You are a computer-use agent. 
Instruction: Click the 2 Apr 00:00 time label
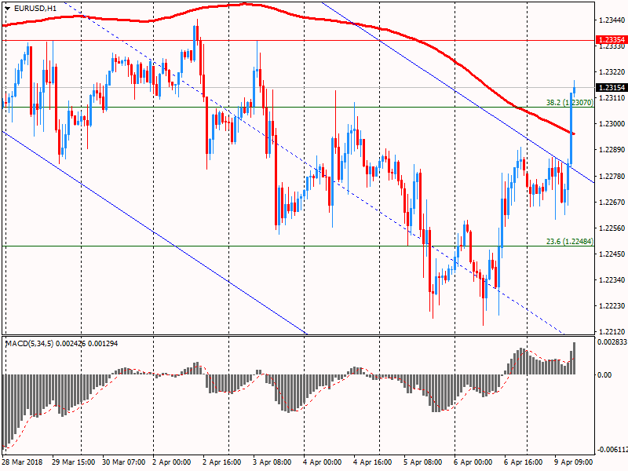(x=172, y=462)
